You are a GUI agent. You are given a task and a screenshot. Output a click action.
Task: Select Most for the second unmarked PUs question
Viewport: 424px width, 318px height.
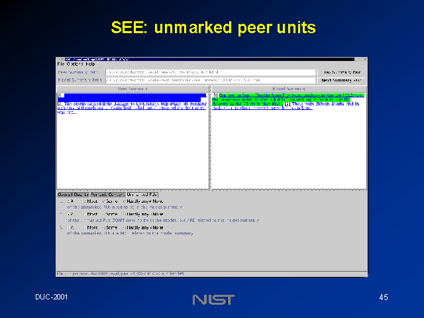click(x=86, y=214)
